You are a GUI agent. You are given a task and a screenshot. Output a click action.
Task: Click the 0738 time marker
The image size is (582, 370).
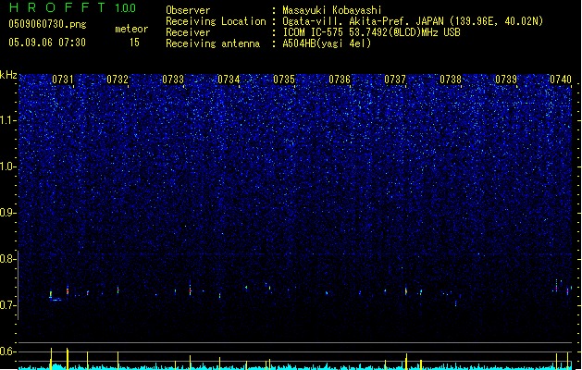[451, 80]
